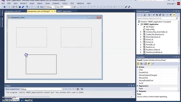Expand the PassFrm.vb tree node
181x102 pixels.
[x=141, y=47]
